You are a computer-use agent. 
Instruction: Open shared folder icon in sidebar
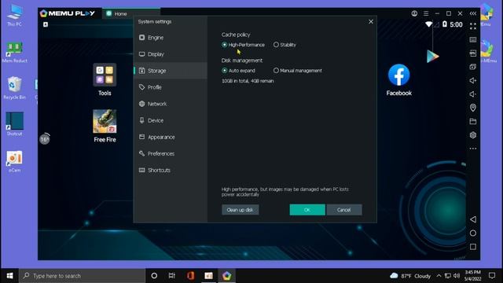(473, 121)
